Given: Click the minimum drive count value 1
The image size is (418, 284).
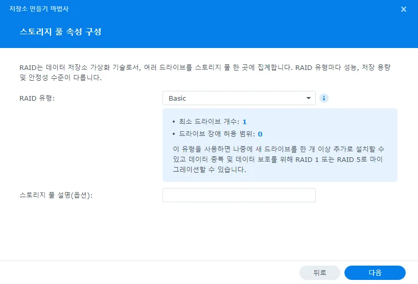Looking at the screenshot, I should [x=244, y=122].
